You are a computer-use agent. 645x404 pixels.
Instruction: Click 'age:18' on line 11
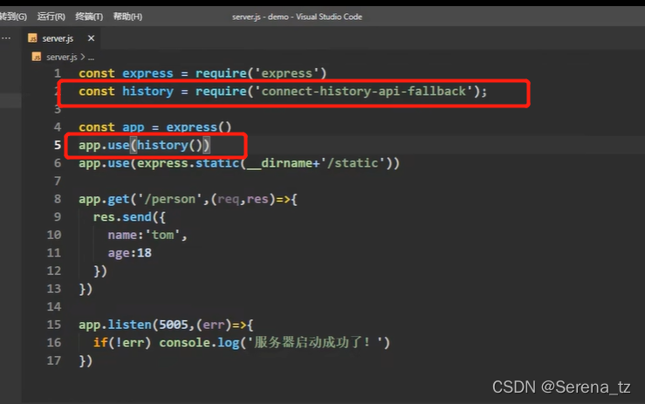click(x=129, y=253)
